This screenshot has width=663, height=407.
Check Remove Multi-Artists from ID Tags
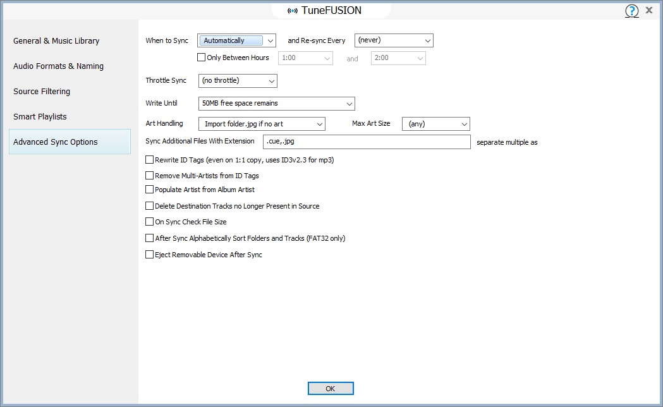point(150,176)
